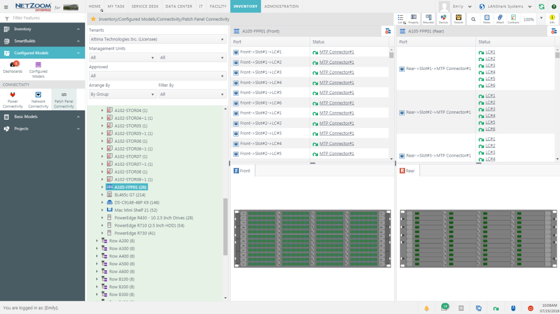
Task: Select the Rear view tab
Action: tap(408, 171)
